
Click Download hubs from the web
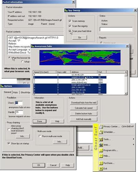click(x=84, y=103)
